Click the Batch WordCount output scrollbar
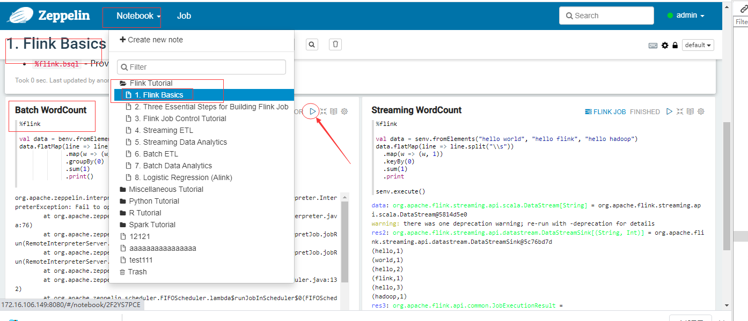Viewport: 748px width, 321px height. click(345, 241)
